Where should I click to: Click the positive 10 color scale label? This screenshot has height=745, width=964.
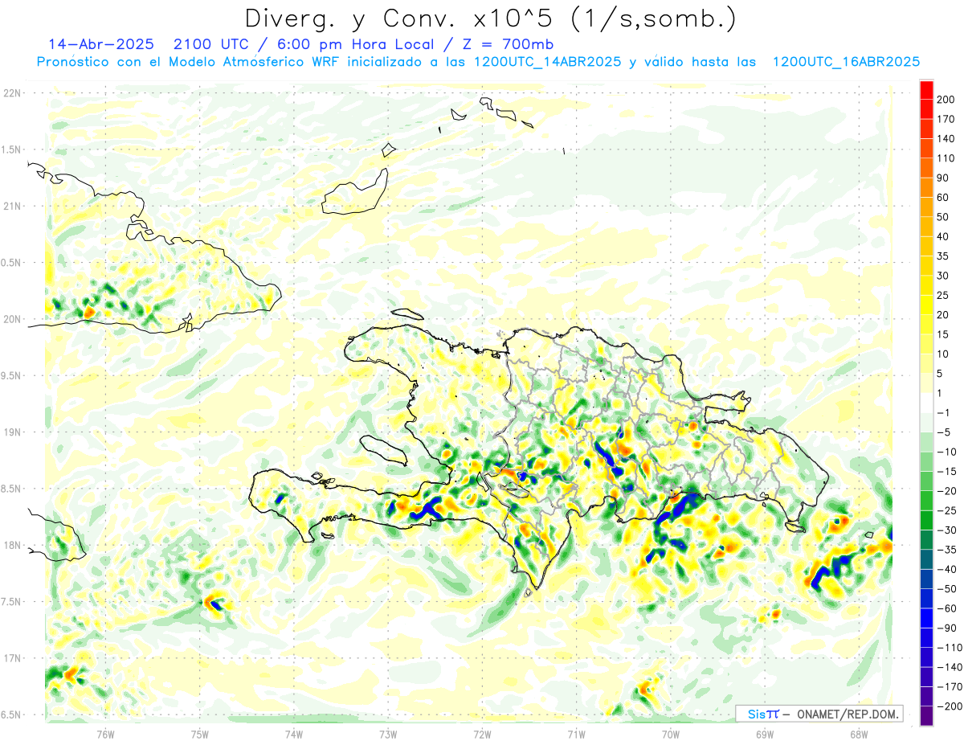[x=943, y=354]
